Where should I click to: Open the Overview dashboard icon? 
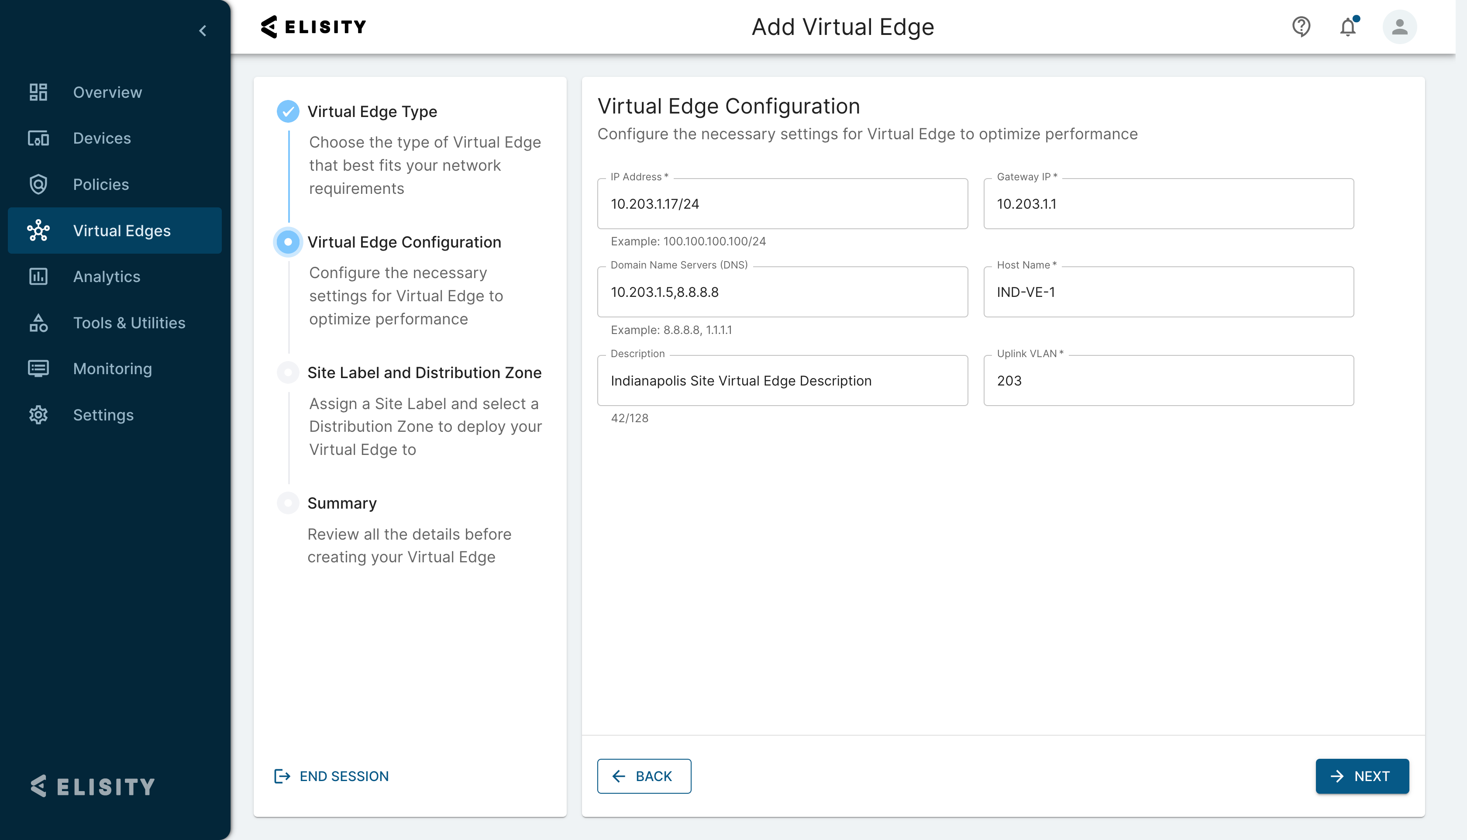coord(38,92)
